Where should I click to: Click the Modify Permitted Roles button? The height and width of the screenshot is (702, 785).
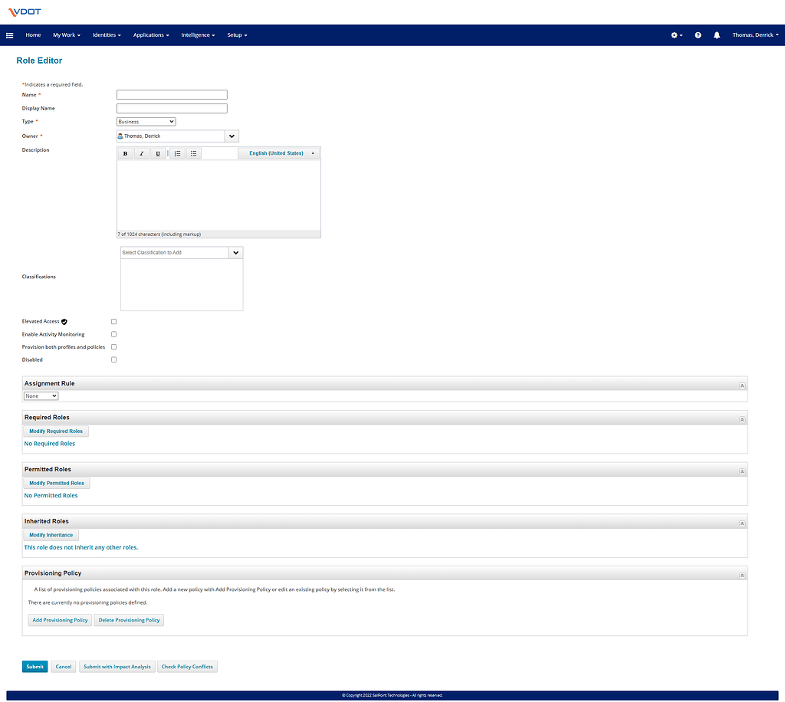tap(56, 482)
